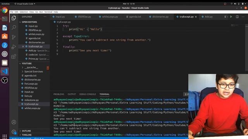
Task: Run Python file with play button
Action: pyautogui.click(x=231, y=17)
